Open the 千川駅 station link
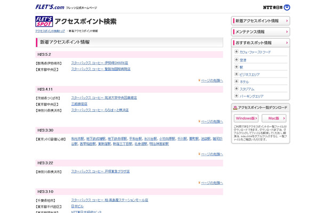This screenshot has height=213, width=325. pyautogui.click(x=182, y=138)
